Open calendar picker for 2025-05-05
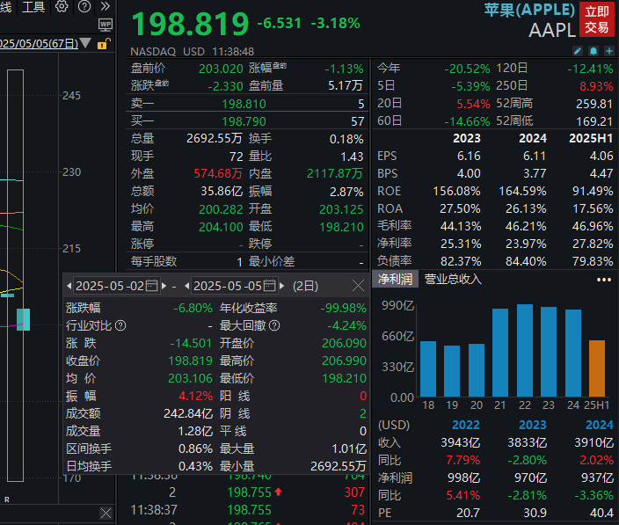Viewport: 619px width, 525px height. (269, 286)
